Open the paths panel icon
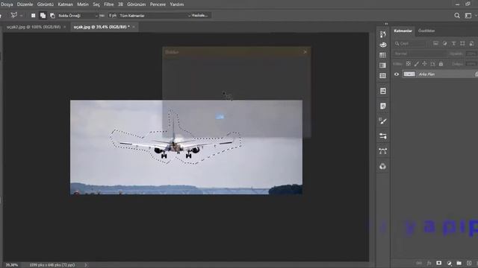 click(383, 151)
